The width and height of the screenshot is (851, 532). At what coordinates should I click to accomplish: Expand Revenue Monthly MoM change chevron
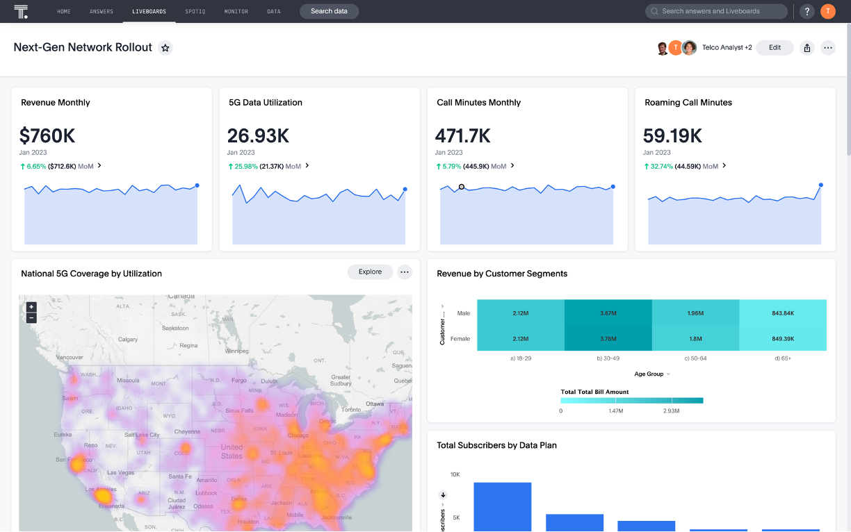99,166
